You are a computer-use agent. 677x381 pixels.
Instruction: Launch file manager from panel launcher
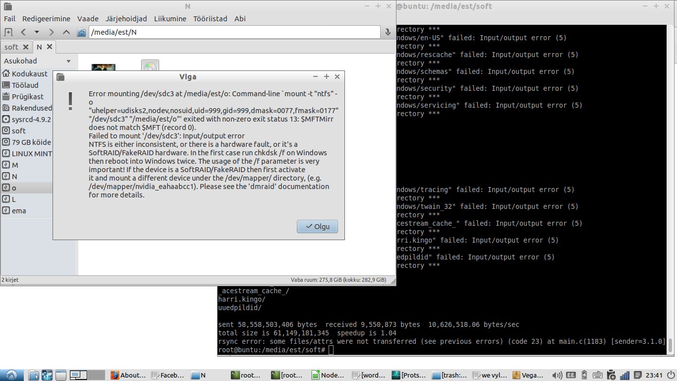click(34, 375)
